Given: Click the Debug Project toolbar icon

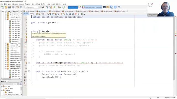Looking at the screenshot, I should [59, 7].
